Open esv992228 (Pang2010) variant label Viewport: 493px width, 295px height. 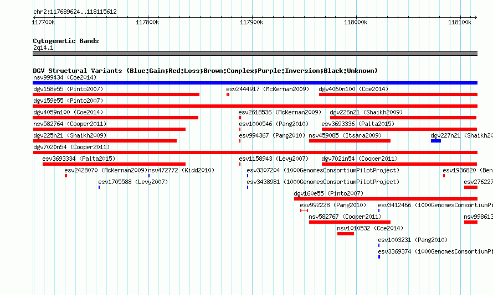pyautogui.click(x=333, y=205)
